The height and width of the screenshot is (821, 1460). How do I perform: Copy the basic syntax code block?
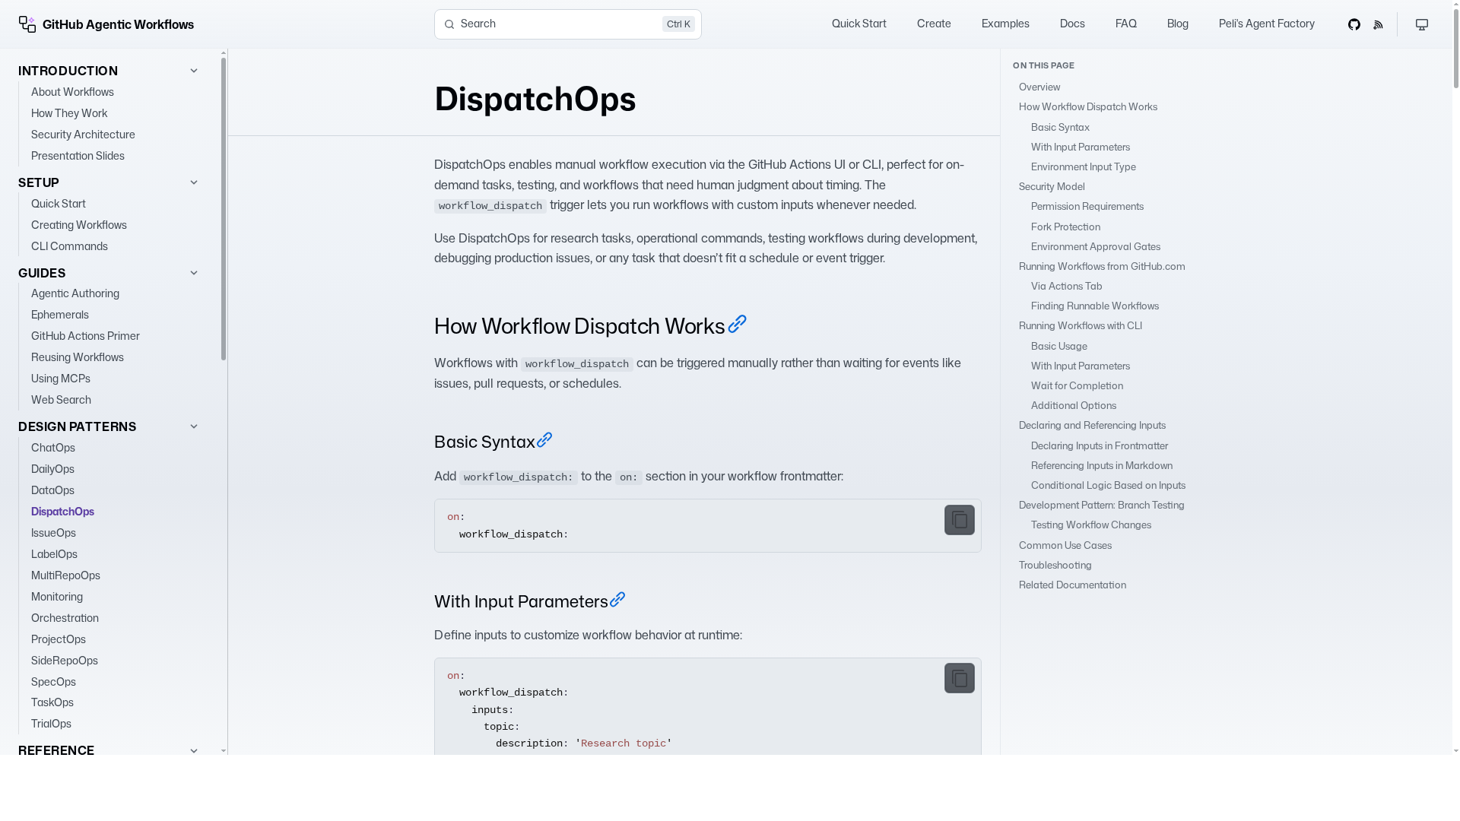click(x=959, y=520)
